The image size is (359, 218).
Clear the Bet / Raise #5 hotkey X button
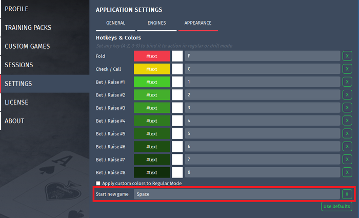coord(347,133)
